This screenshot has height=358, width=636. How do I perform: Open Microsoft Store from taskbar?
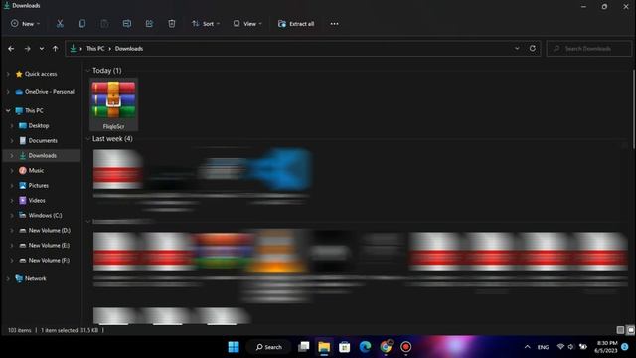[x=345, y=347]
